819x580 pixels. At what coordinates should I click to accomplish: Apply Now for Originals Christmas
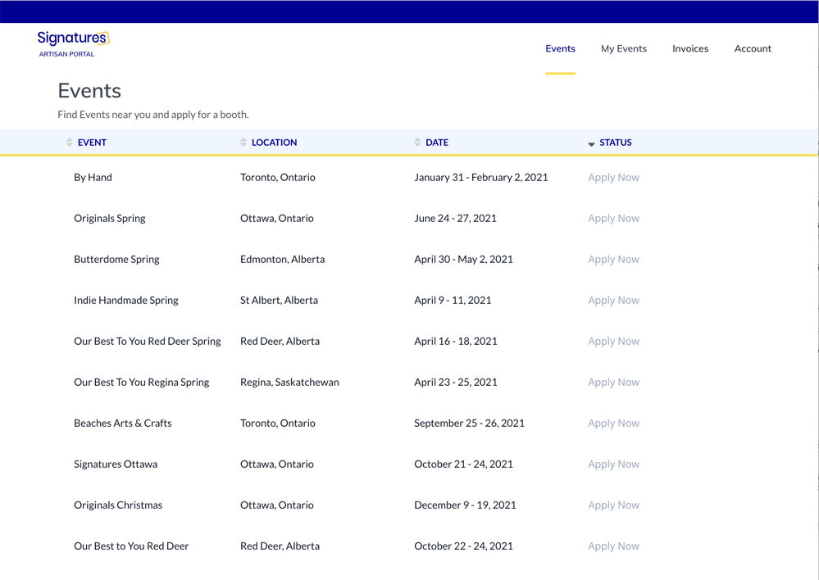tap(613, 505)
